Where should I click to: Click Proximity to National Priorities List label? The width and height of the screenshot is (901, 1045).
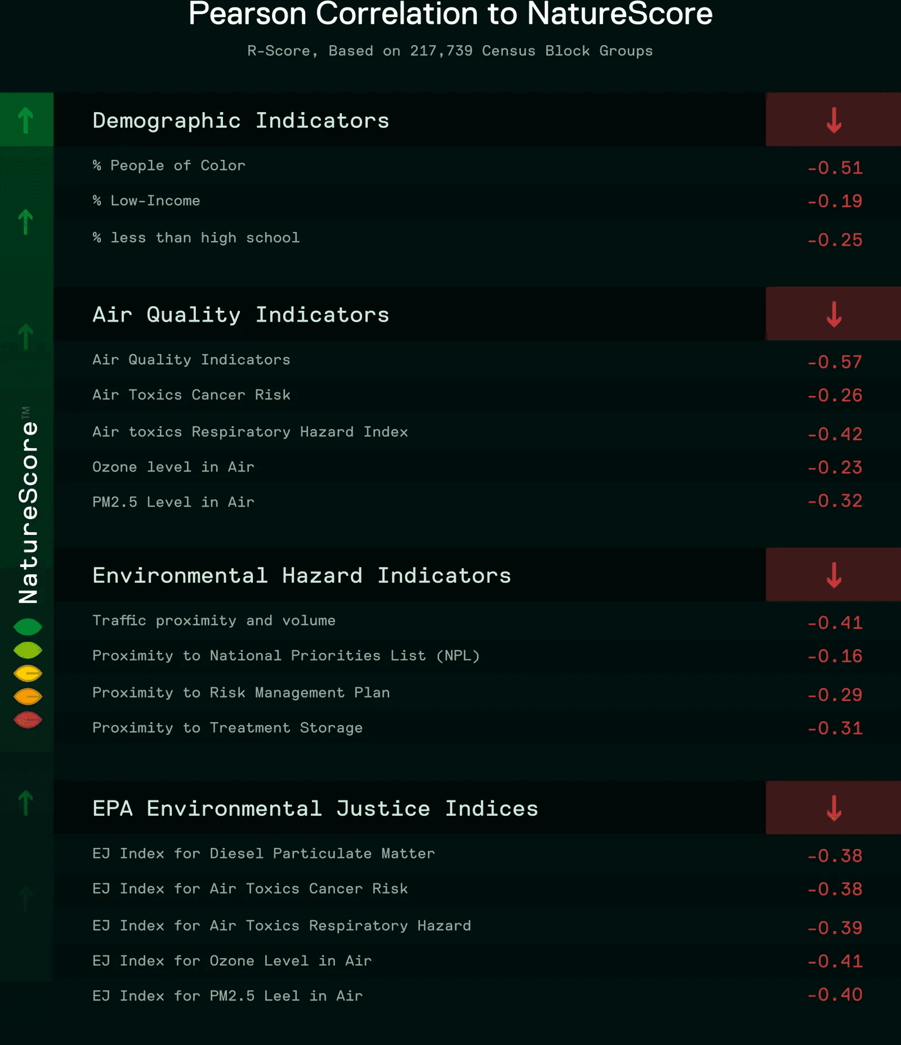(x=286, y=656)
